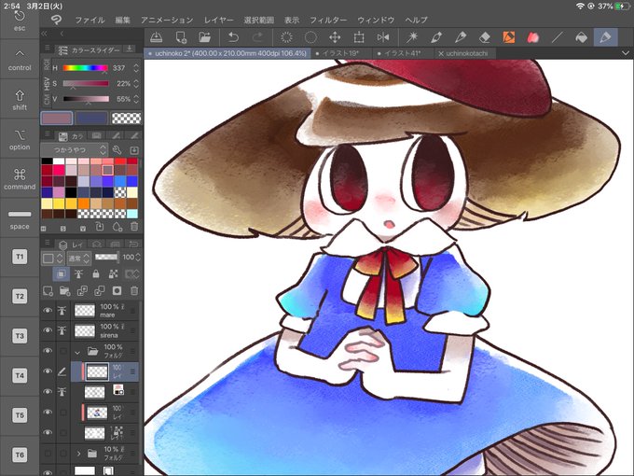Screen dimensions: 634x476
Task: Tap the control modifier key
Action: coord(20,60)
